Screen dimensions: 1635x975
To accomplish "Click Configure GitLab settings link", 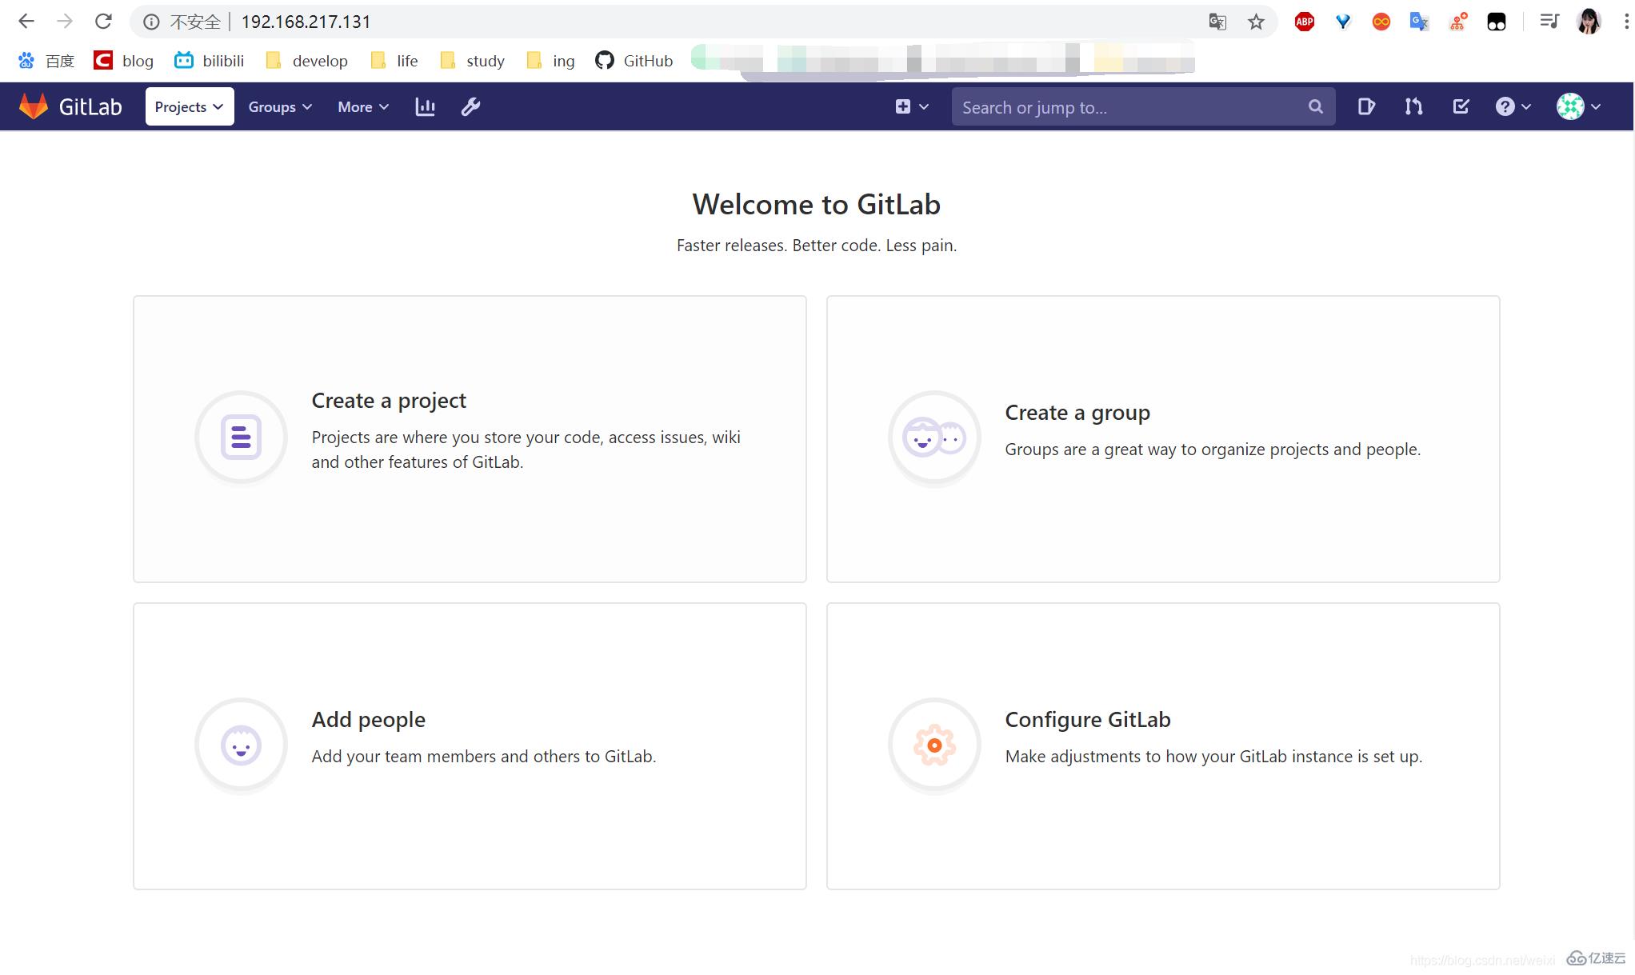I will click(x=1087, y=717).
